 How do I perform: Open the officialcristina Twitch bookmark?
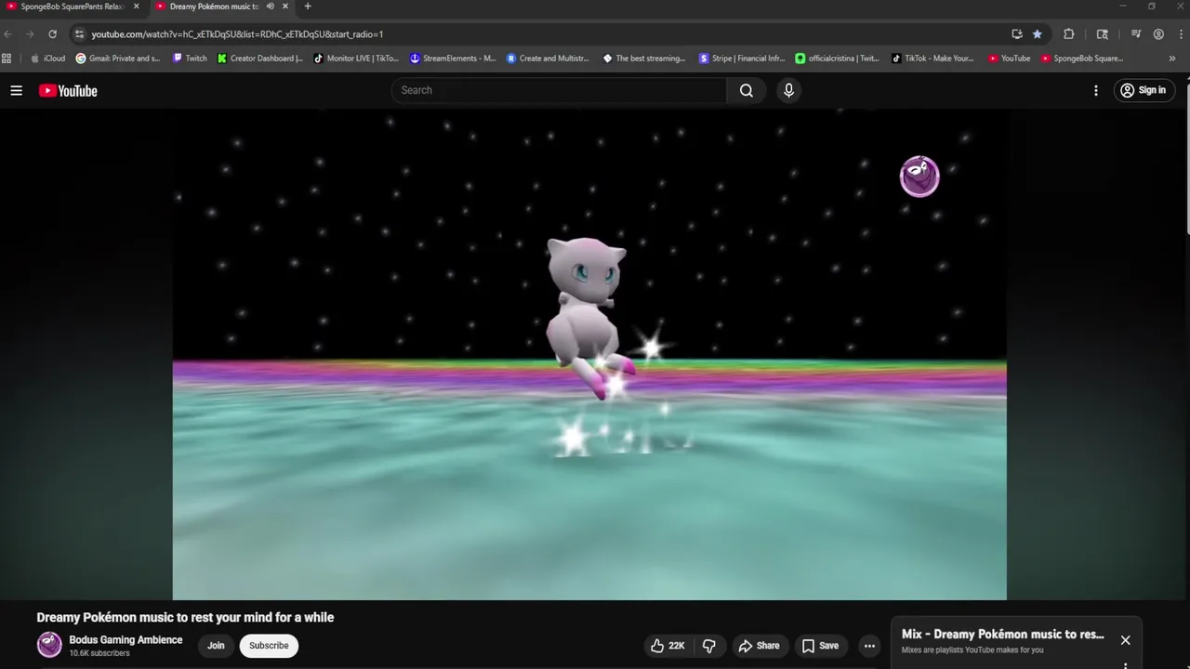tap(838, 59)
